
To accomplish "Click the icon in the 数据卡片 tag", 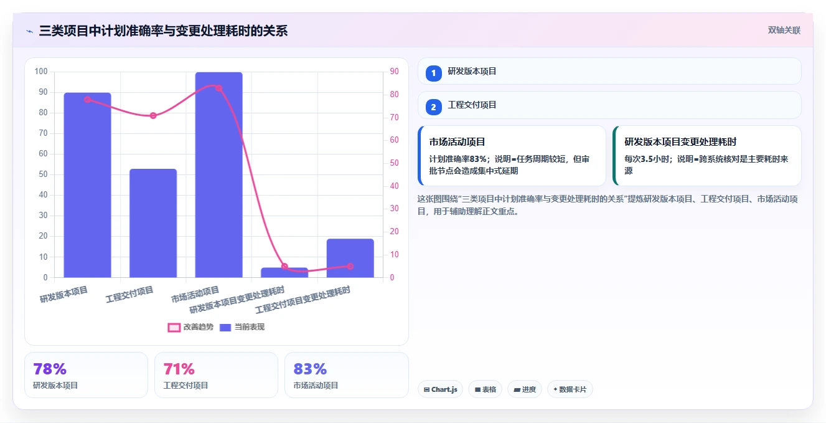I will (x=555, y=389).
